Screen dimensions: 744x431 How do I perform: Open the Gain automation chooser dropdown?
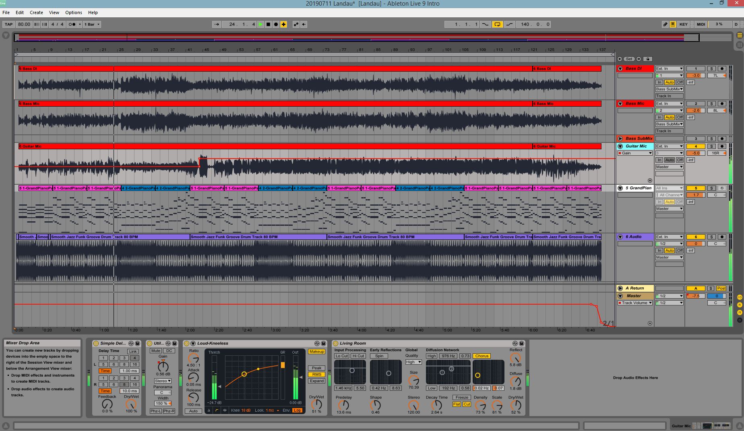point(635,153)
